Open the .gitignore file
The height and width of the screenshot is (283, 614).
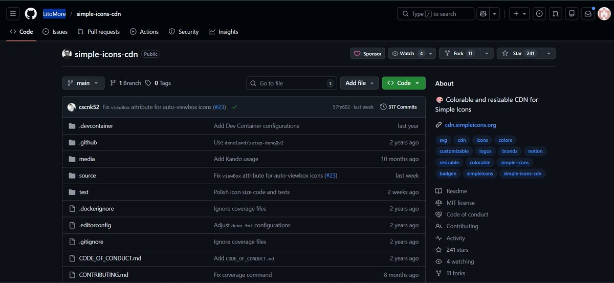(91, 242)
